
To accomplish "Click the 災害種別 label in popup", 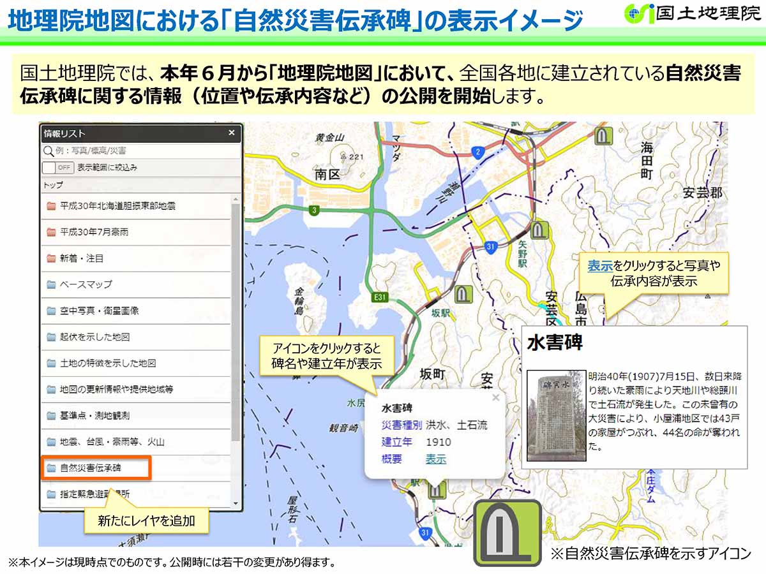I will coord(402,425).
